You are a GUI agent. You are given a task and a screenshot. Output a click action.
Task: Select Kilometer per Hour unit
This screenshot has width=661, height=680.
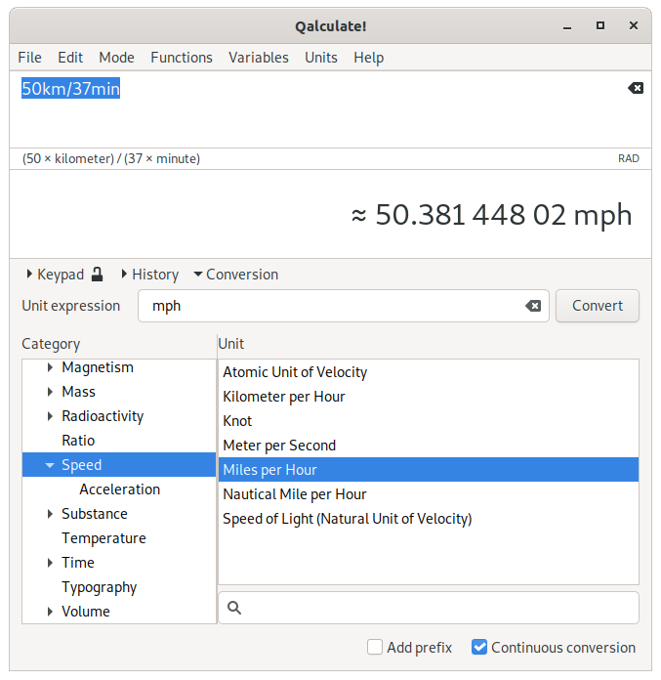(x=284, y=397)
